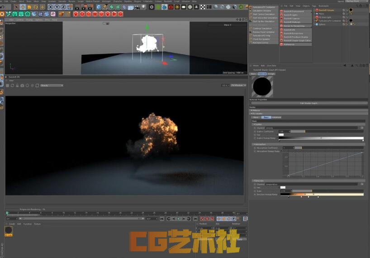The image size is (370, 258).
Task: Open Layout dropdown at top right
Action: pos(356,1)
